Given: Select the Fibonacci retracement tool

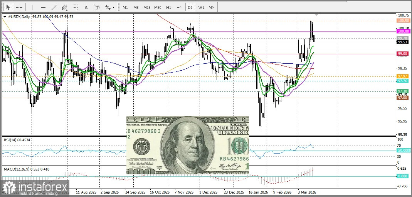Looking at the screenshot, I should click(76, 7).
